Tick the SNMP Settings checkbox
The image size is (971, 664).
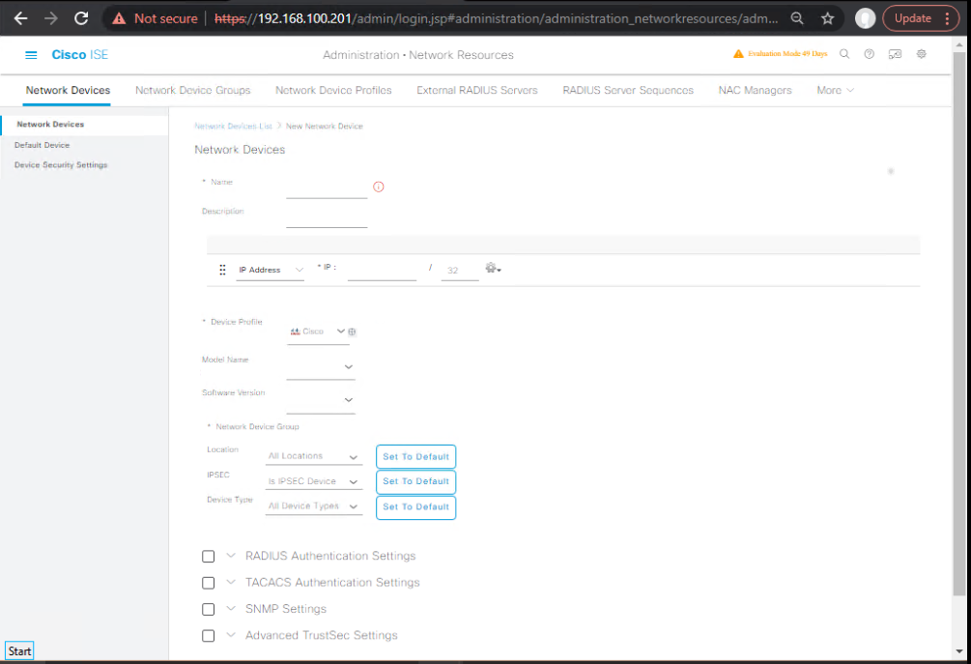point(208,610)
